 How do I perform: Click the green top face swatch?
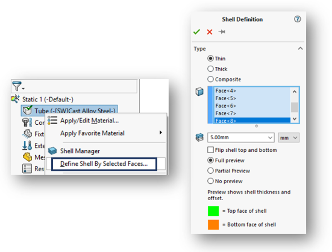point(213,211)
